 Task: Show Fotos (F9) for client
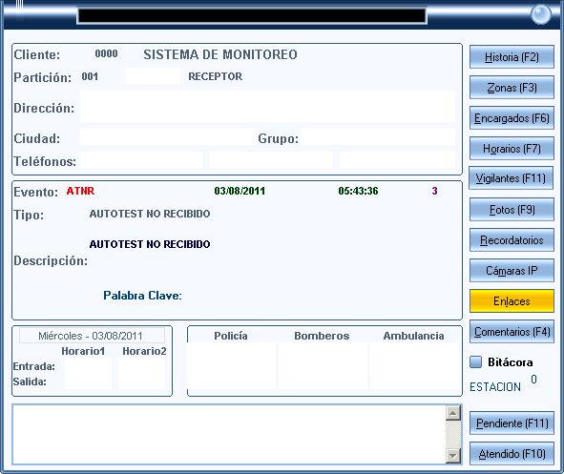point(512,209)
